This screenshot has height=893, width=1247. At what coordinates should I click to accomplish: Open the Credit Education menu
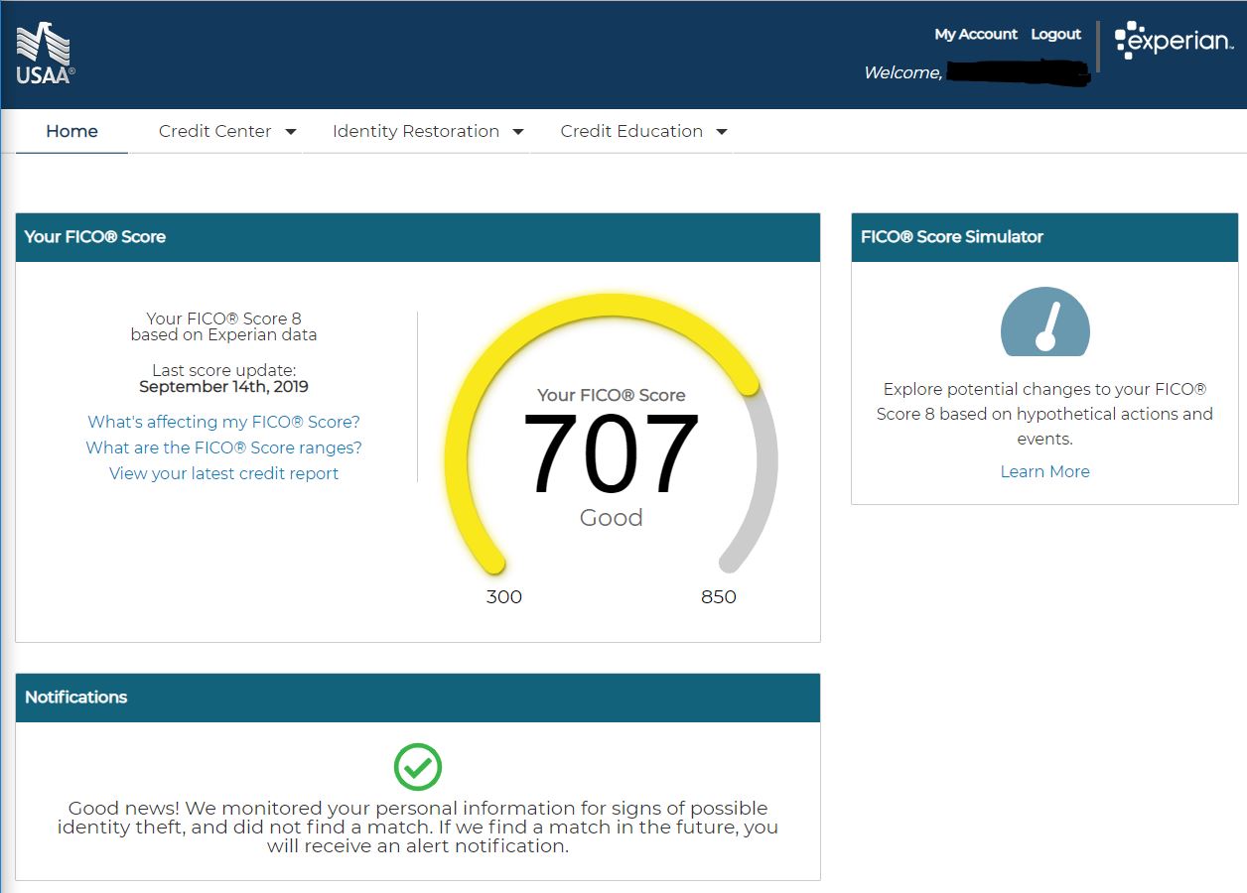[631, 131]
